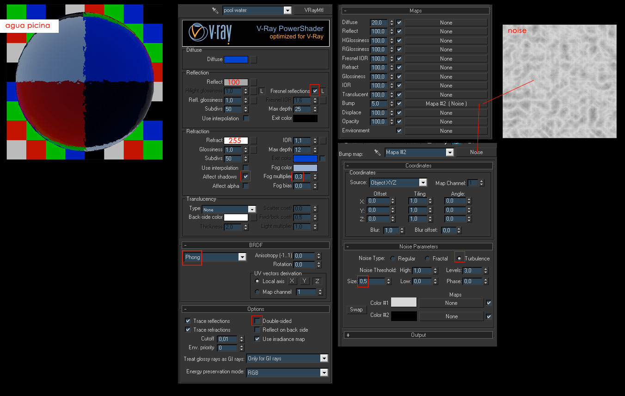
Task: Click the Refl. glossiness map slot button
Action: [254, 100]
